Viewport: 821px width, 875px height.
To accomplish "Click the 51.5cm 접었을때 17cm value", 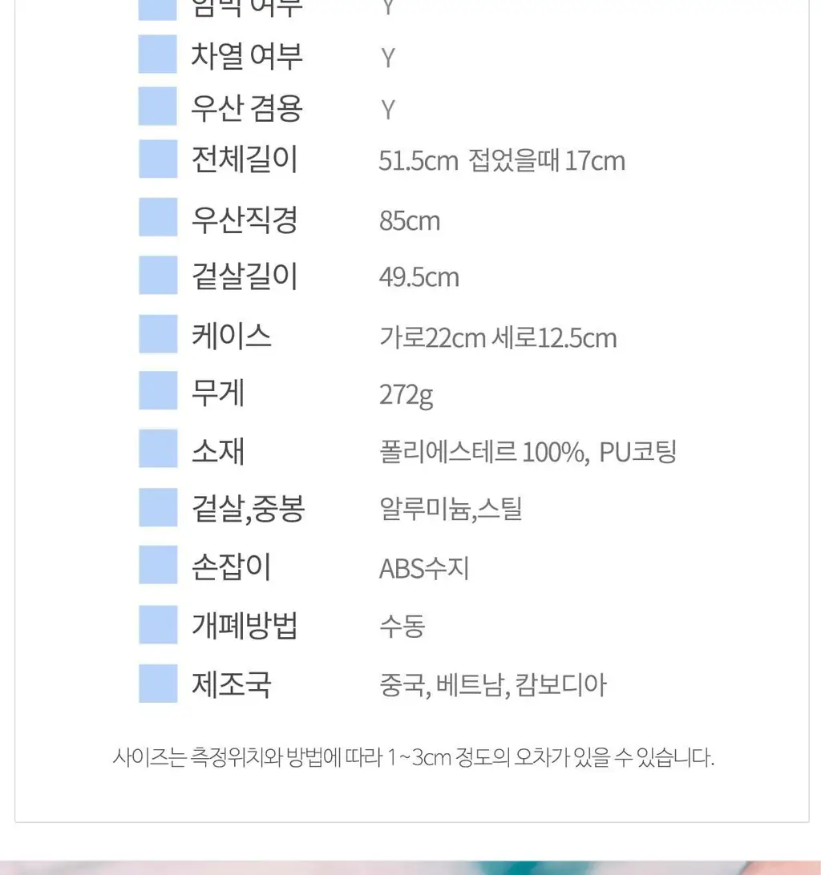I will [x=502, y=161].
